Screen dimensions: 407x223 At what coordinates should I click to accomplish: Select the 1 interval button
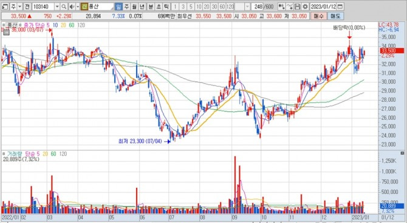[x=175, y=7]
